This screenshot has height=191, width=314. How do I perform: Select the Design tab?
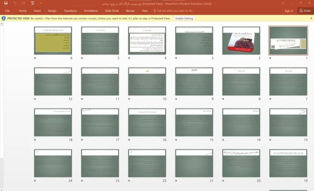(x=52, y=11)
